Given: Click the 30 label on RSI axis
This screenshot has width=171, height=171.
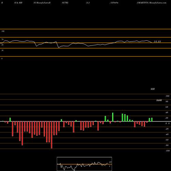Looking at the screenshot, I should 2,50.
